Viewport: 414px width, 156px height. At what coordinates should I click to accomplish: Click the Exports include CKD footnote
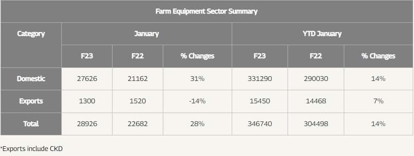(x=31, y=149)
